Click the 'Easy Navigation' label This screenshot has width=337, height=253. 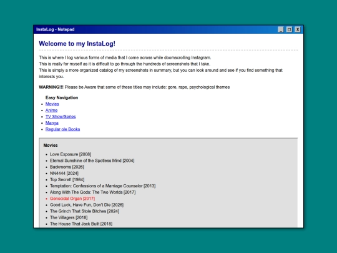[62, 97]
